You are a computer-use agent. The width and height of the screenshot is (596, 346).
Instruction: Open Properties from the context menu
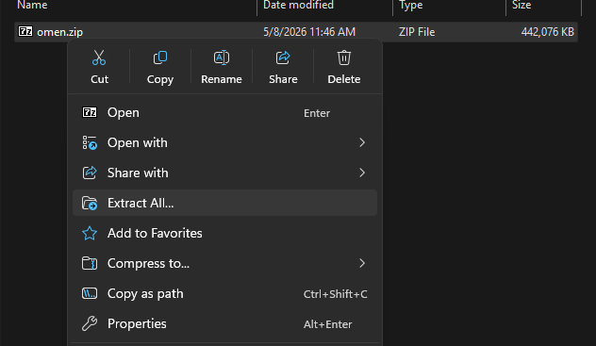click(224, 323)
